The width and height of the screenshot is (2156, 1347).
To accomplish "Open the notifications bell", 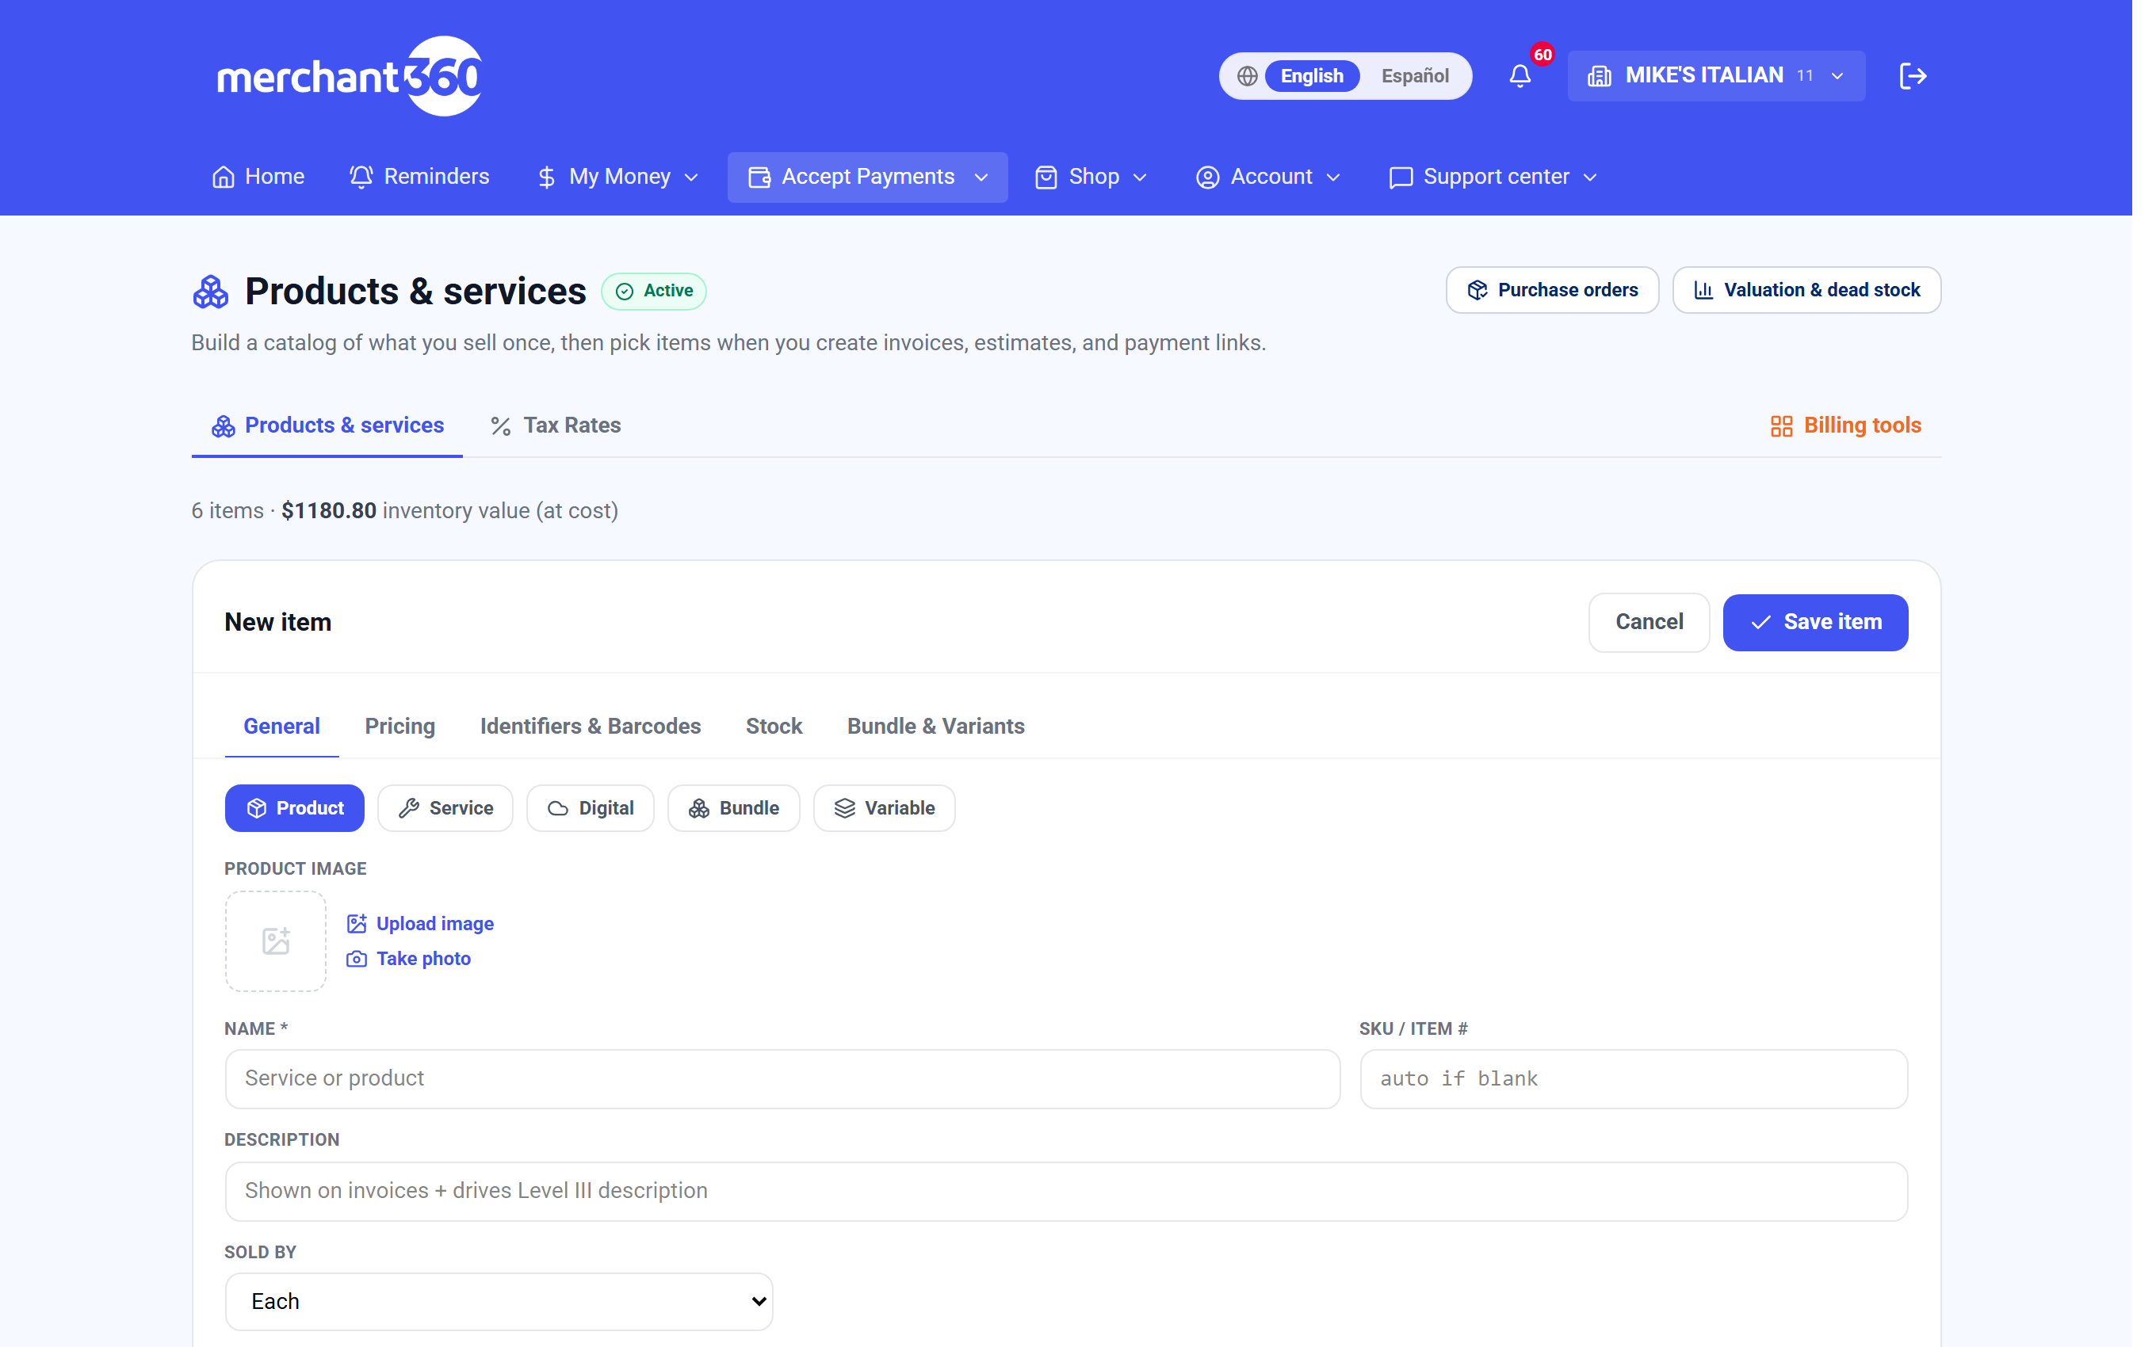I will [x=1520, y=76].
